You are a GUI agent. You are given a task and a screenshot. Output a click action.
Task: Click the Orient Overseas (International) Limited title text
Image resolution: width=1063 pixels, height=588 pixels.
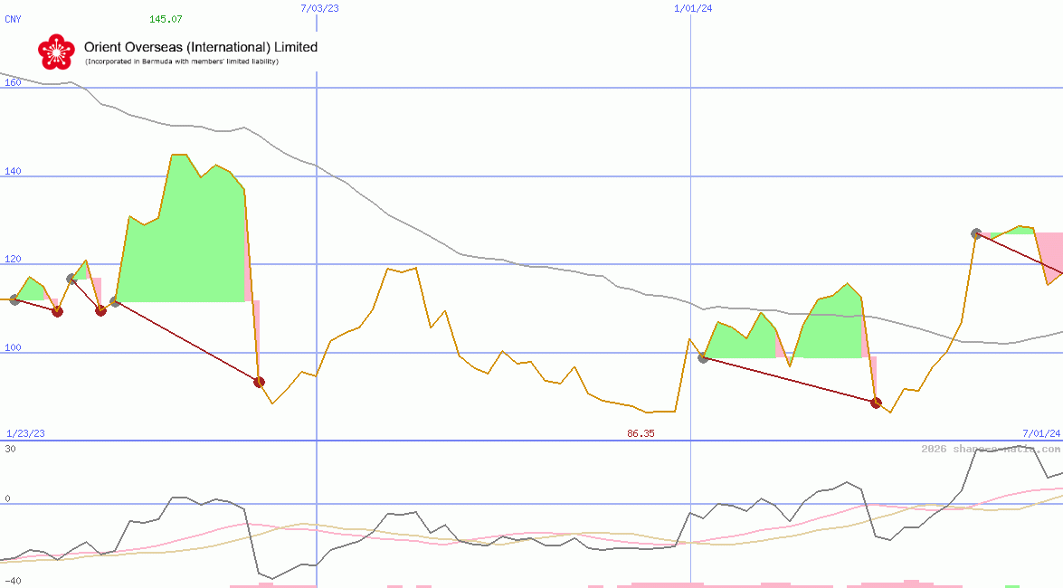(201, 46)
